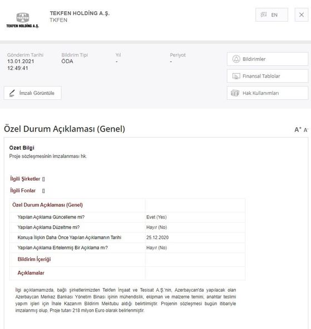Click the 'Evet (Yes)' value
311x329 pixels.
(156, 217)
